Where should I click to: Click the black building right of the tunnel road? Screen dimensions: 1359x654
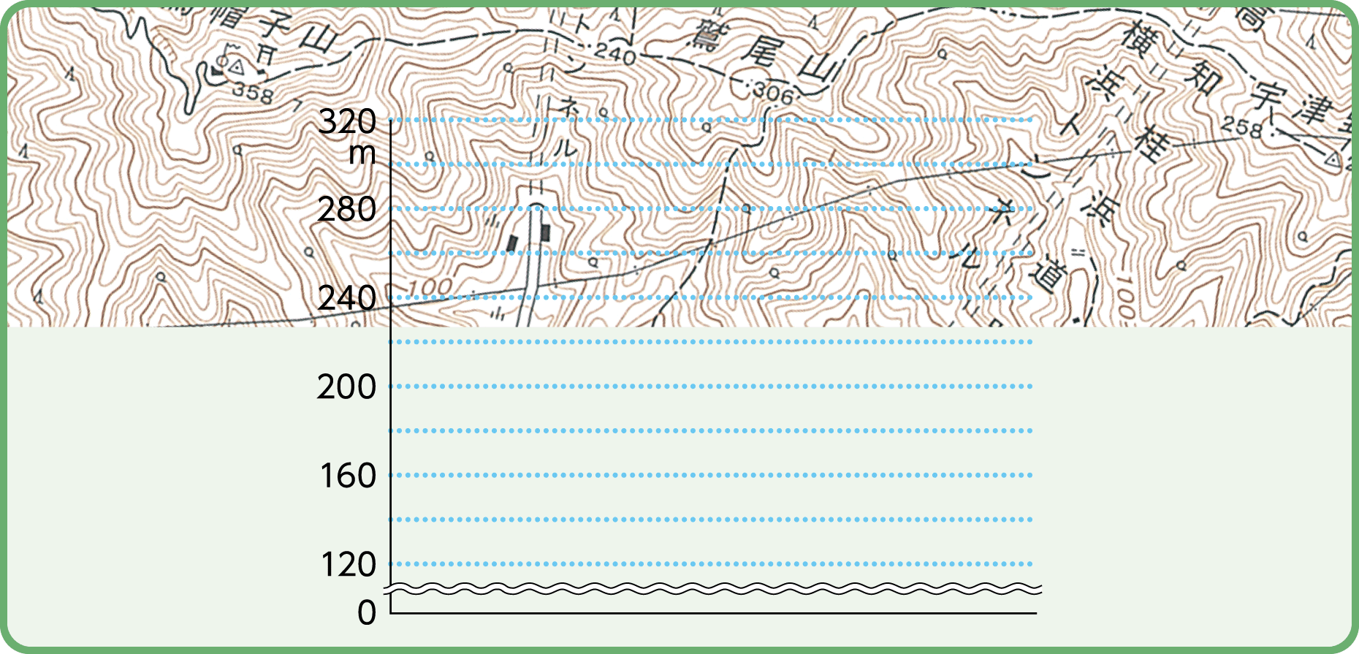point(546,232)
